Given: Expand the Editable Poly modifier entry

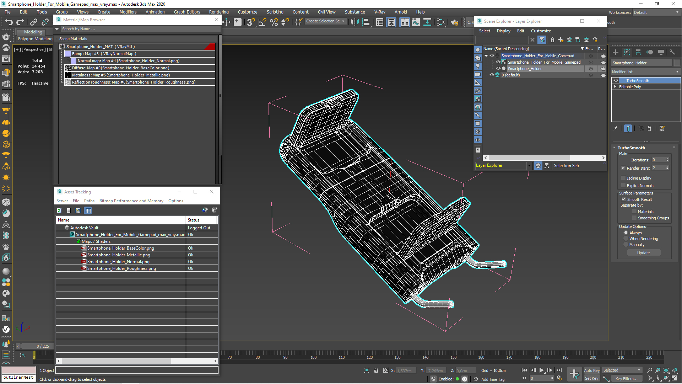Looking at the screenshot, I should 615,87.
